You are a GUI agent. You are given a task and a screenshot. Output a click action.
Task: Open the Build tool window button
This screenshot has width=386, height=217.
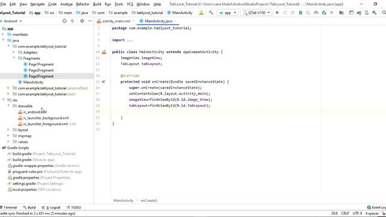(30, 207)
